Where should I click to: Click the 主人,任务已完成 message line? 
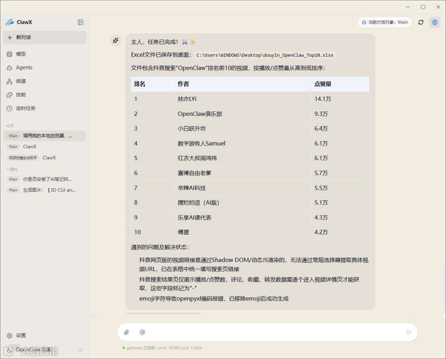click(x=163, y=42)
